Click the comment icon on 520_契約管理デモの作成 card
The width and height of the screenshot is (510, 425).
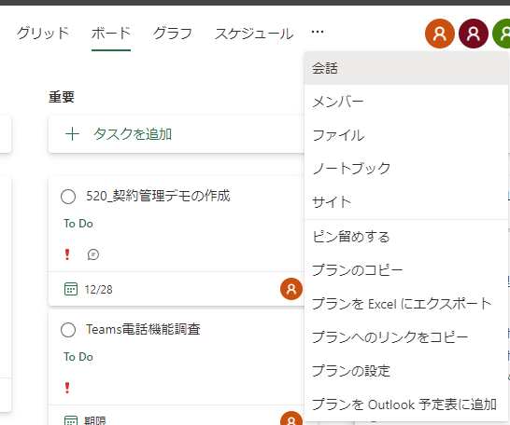coord(93,254)
